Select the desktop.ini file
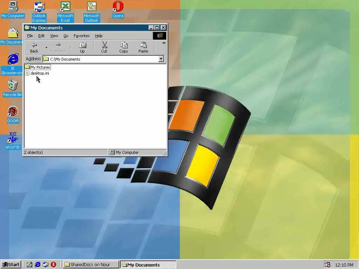This screenshot has width=359, height=269. pos(37,73)
